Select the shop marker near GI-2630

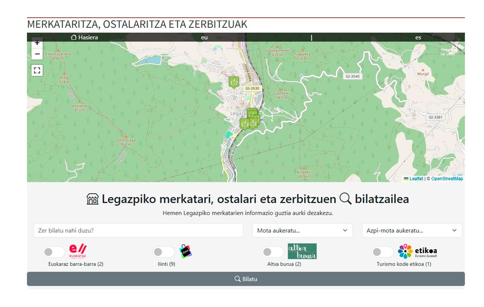tap(234, 82)
